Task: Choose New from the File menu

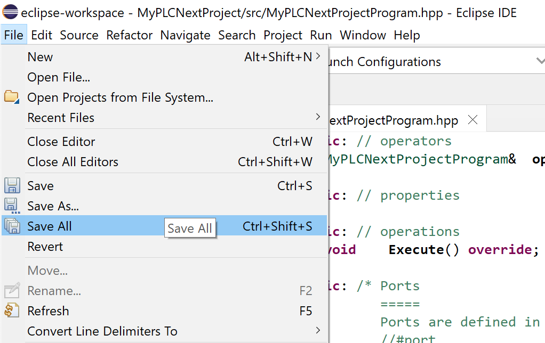Action: point(164,57)
